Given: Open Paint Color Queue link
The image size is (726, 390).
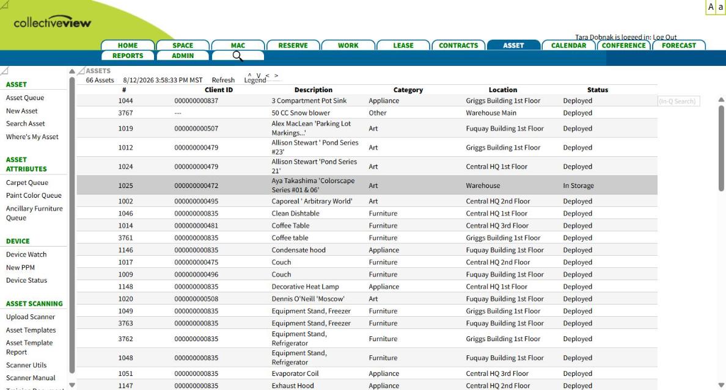Looking at the screenshot, I should pyautogui.click(x=34, y=195).
